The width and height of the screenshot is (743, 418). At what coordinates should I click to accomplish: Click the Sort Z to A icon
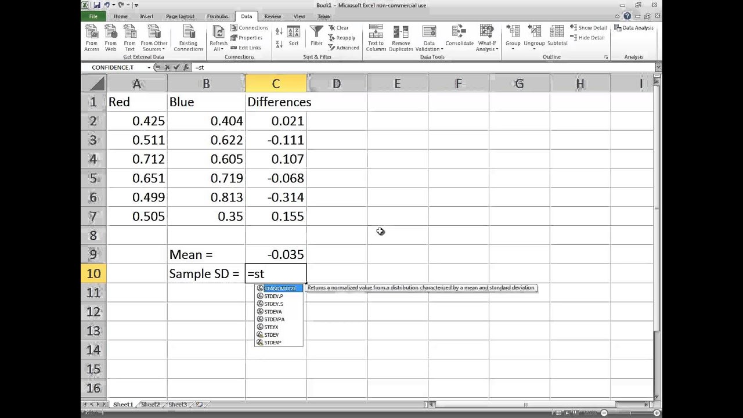pos(279,44)
